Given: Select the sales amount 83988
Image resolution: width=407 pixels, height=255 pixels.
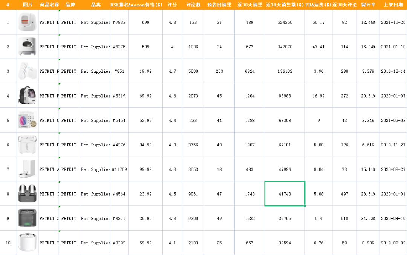Looking at the screenshot, I should click(285, 96).
